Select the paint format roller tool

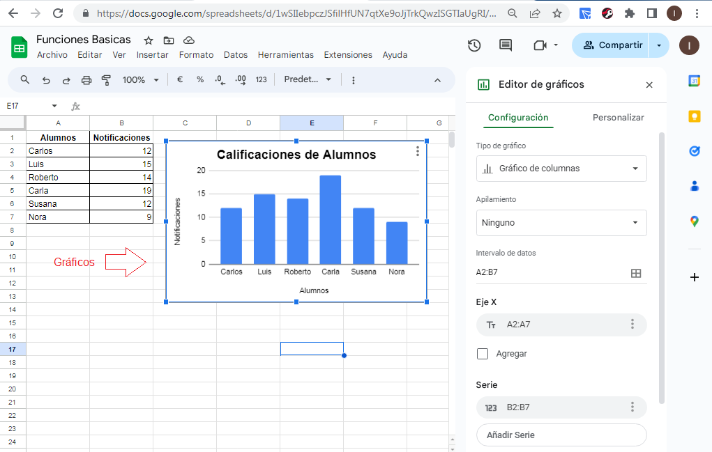(106, 80)
